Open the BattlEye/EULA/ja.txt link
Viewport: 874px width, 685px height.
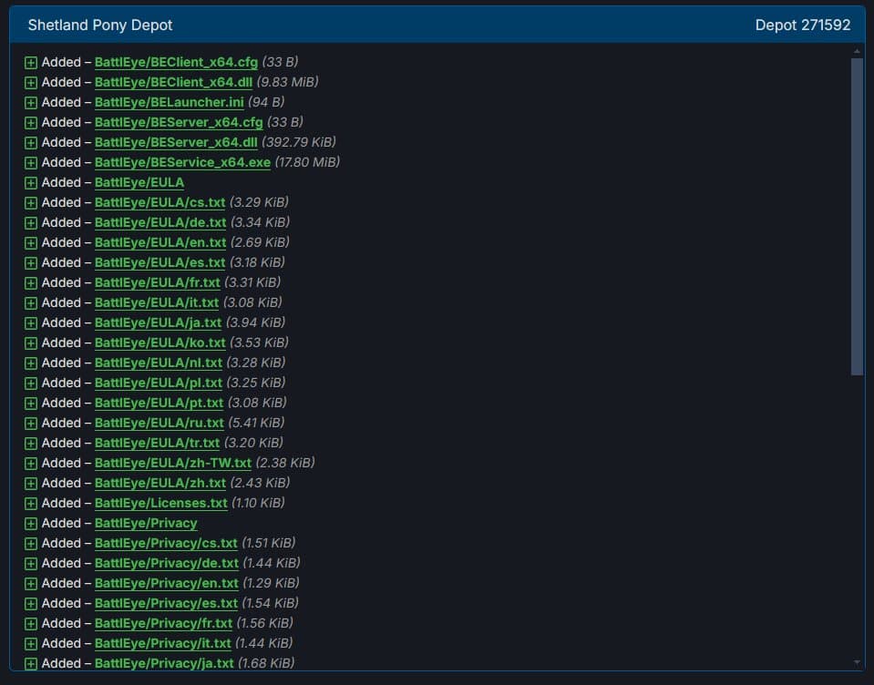pyautogui.click(x=158, y=323)
